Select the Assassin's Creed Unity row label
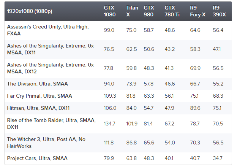The height and width of the screenshot is (168, 237). point(47,30)
